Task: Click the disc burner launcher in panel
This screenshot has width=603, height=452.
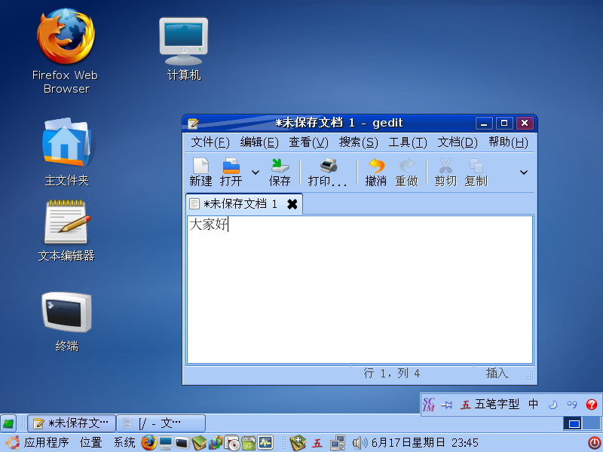Action: 232,443
